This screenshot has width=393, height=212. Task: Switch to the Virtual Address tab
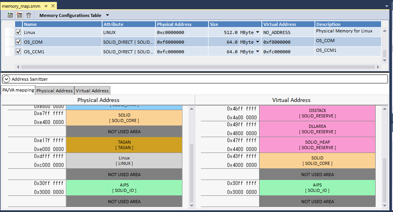[x=92, y=91]
